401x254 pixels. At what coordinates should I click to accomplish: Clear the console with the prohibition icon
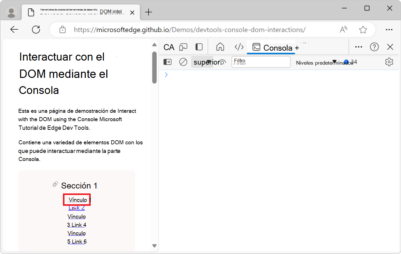pyautogui.click(x=183, y=62)
